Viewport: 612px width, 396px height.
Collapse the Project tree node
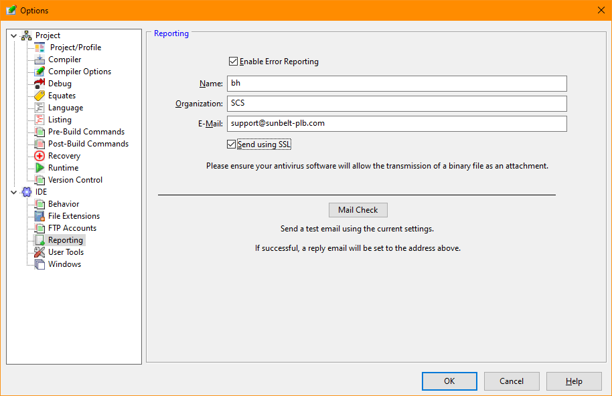pyautogui.click(x=12, y=35)
